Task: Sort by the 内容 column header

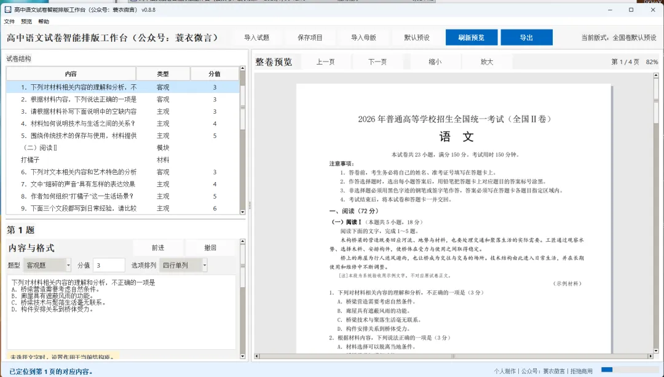Action: tap(71, 74)
